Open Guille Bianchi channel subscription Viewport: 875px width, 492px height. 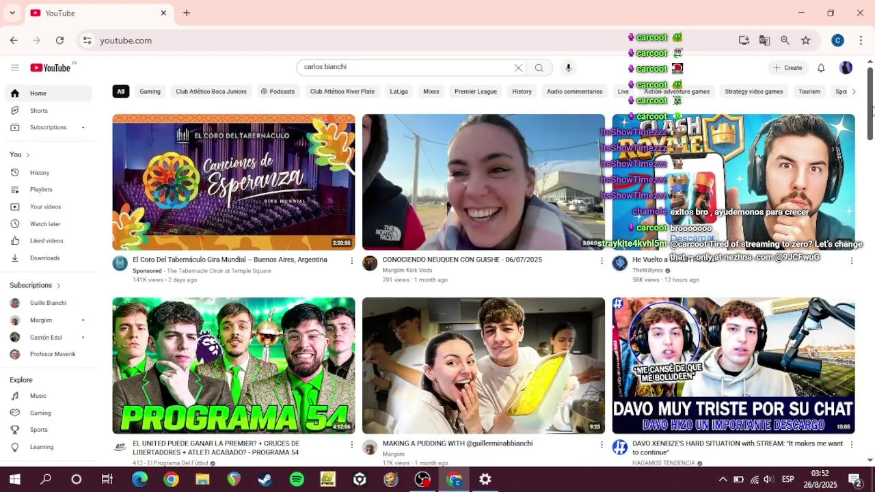click(x=48, y=303)
